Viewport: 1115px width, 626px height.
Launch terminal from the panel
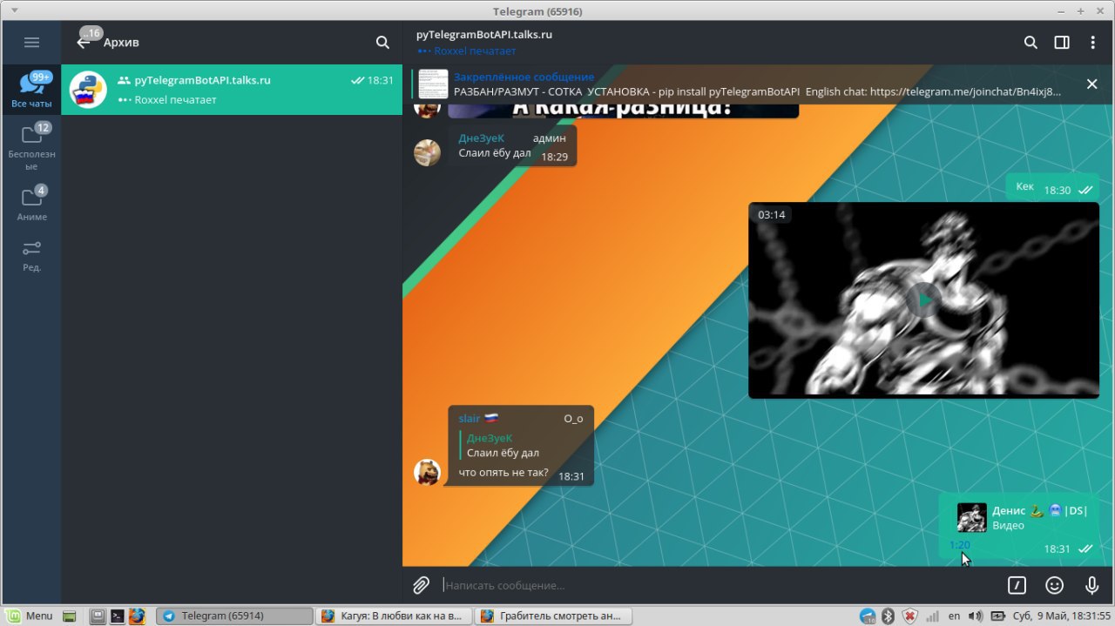(117, 616)
